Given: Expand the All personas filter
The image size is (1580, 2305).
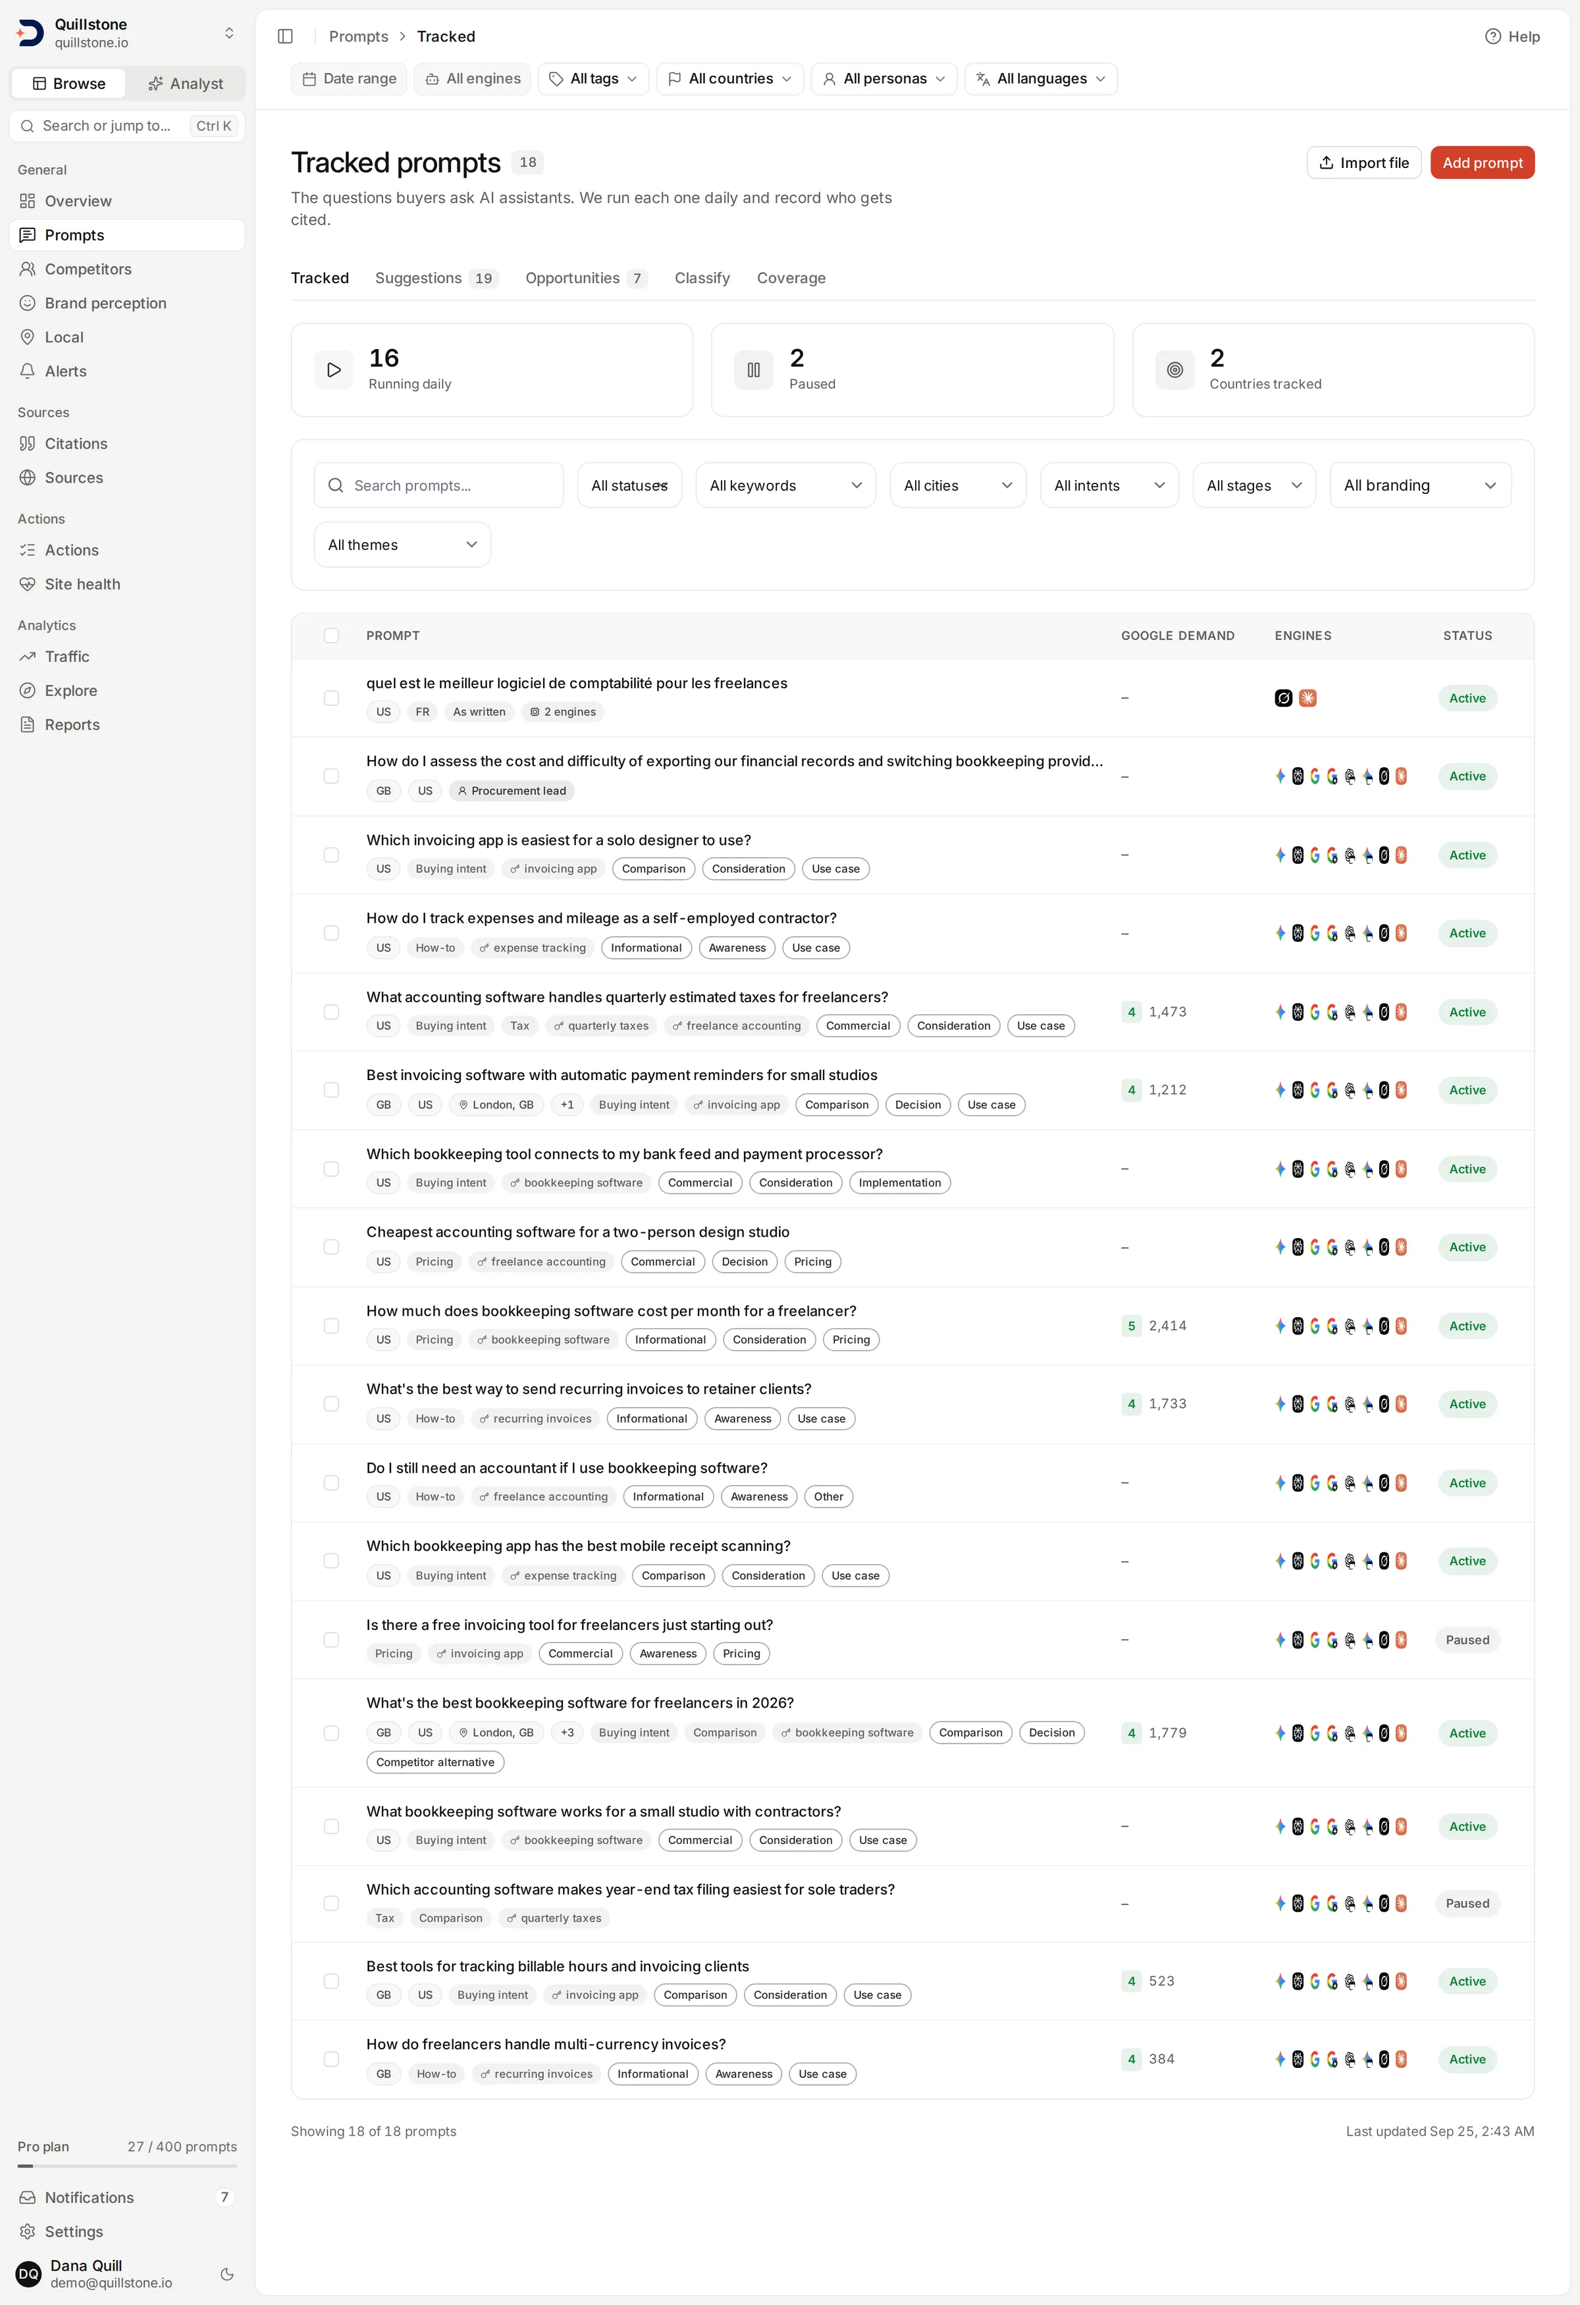Looking at the screenshot, I should click(884, 78).
